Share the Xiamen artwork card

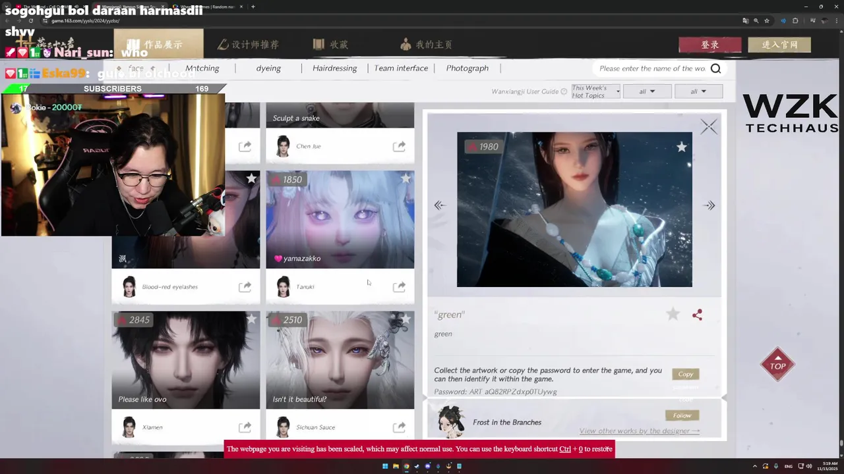245,427
